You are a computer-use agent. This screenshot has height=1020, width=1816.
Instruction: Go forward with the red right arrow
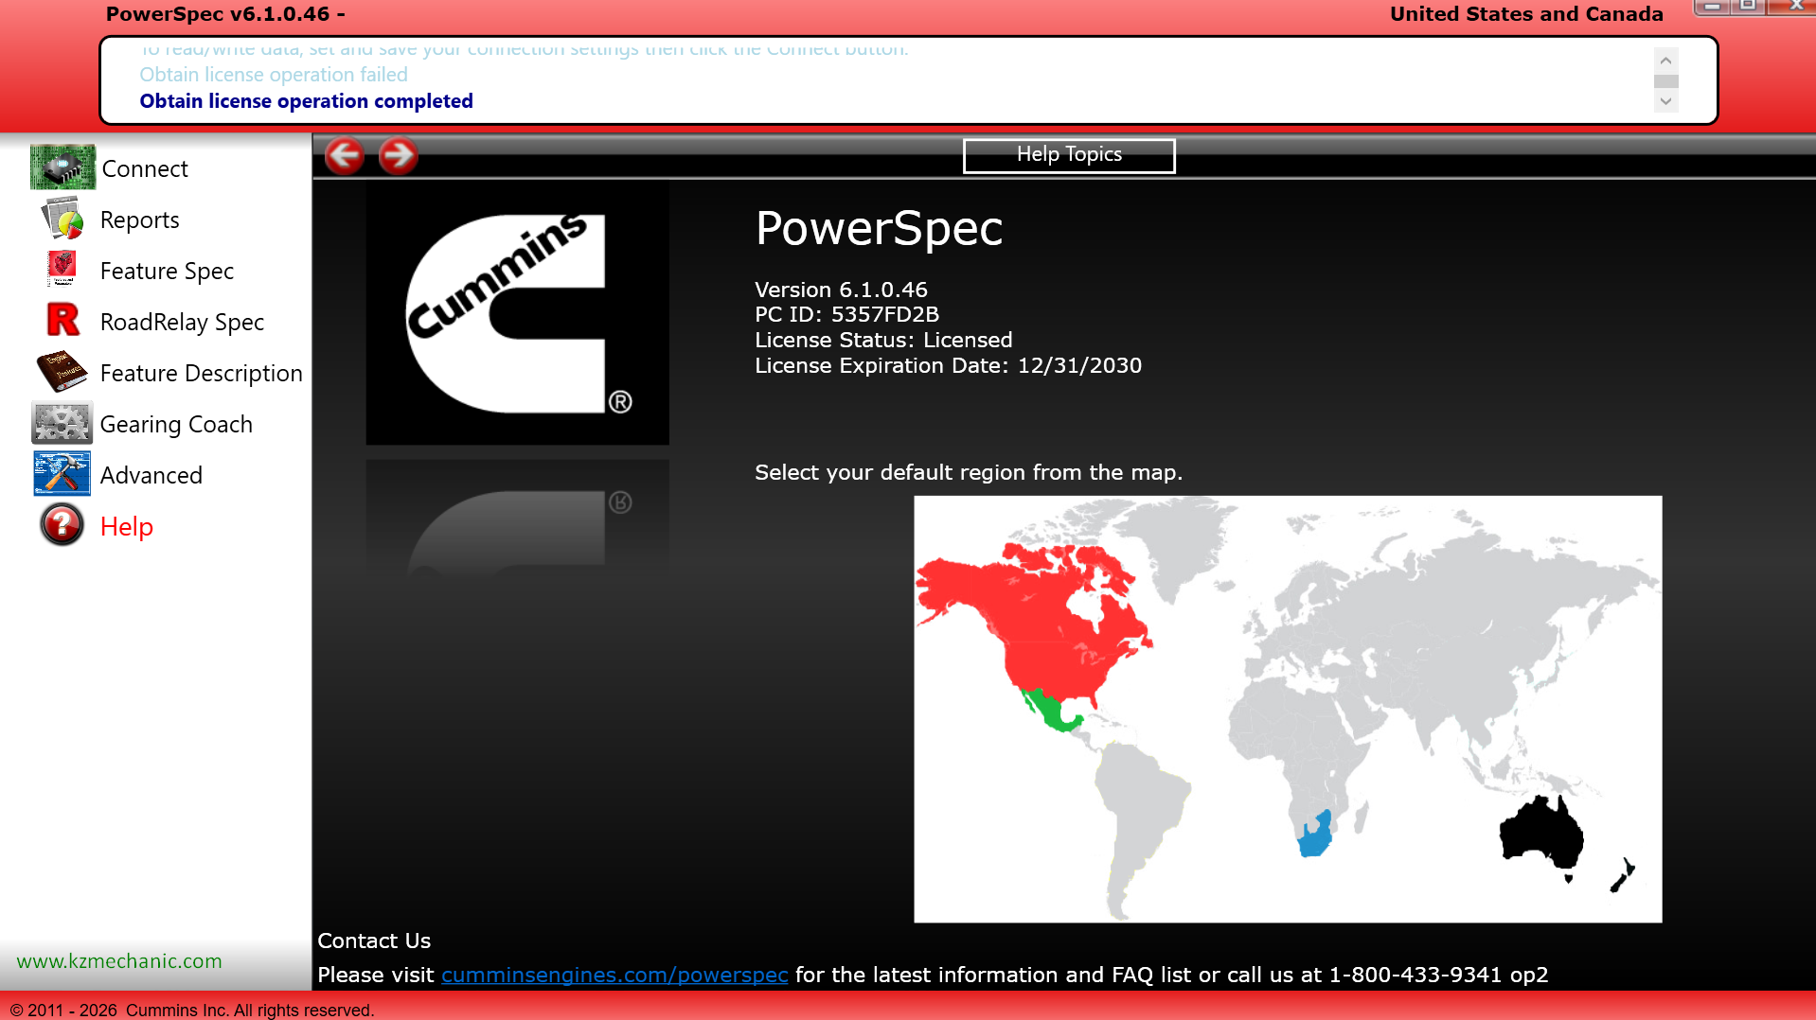pos(399,156)
